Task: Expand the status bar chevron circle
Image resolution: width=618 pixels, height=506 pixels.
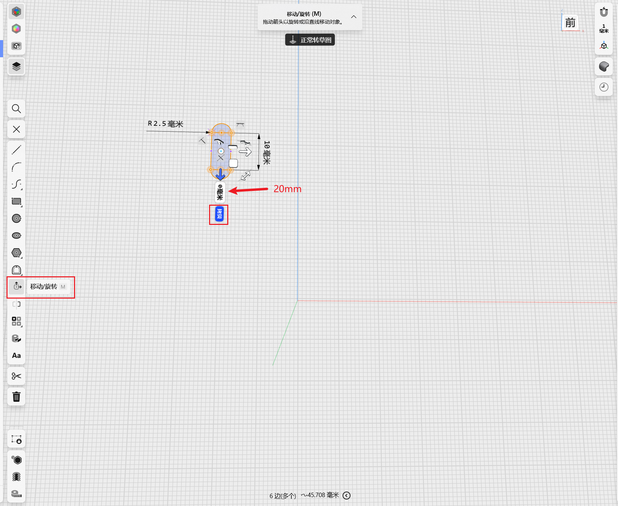Action: click(347, 495)
